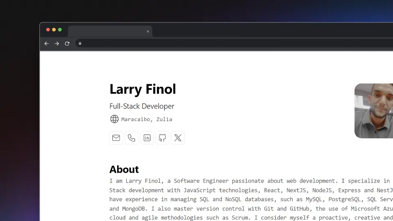Viewport: 393px width, 221px height.
Task: Click the 'Larry Finol' name heading
Action: (x=142, y=89)
